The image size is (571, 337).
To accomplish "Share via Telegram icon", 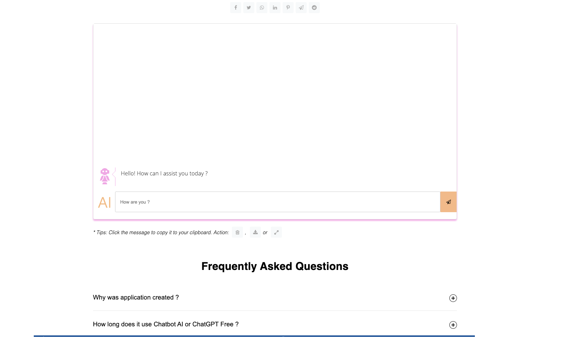I will (x=301, y=8).
